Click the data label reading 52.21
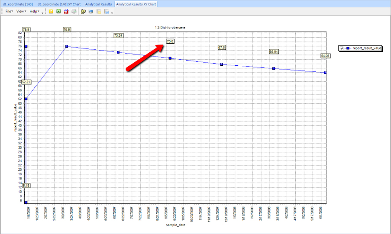 point(26,82)
